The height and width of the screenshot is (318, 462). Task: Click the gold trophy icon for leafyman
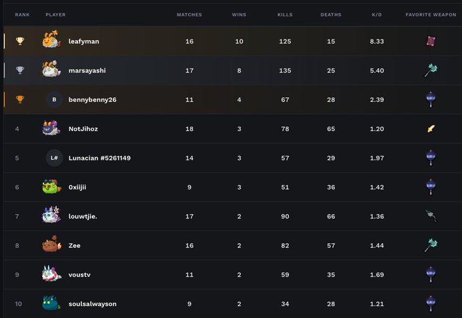[20, 41]
